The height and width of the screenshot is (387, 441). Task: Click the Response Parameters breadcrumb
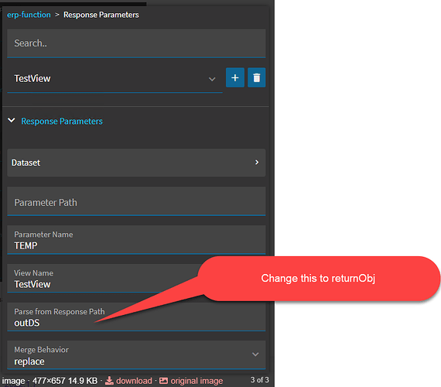click(101, 15)
